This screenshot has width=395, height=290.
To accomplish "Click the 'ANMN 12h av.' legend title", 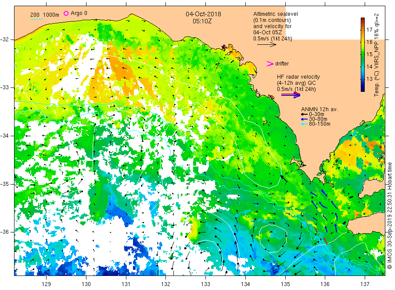I will (x=320, y=109).
